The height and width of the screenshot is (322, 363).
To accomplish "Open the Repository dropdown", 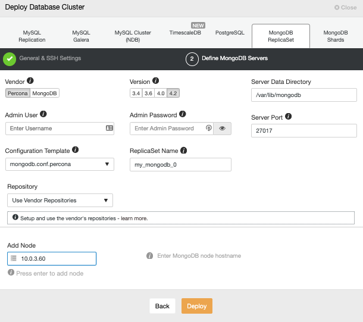I will pyautogui.click(x=60, y=200).
